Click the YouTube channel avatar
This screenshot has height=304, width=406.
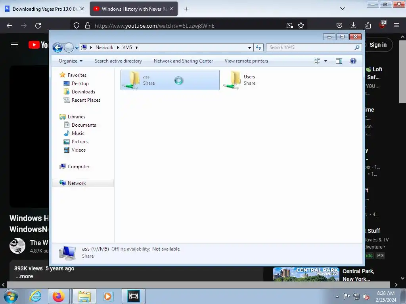[17, 246]
